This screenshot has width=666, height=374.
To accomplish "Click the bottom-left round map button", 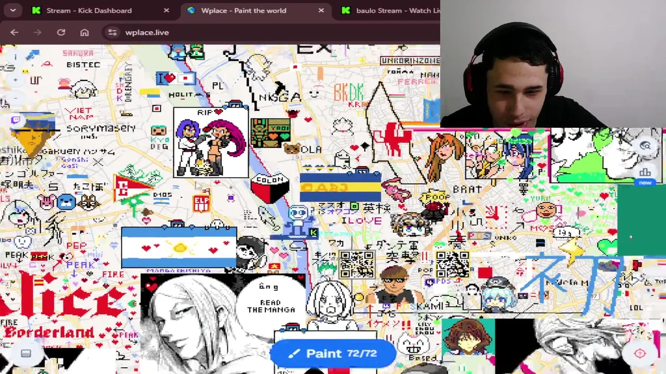I will [x=26, y=354].
